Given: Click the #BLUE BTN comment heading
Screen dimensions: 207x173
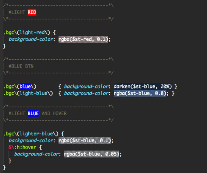Looking at the screenshot, I should pos(21,66).
